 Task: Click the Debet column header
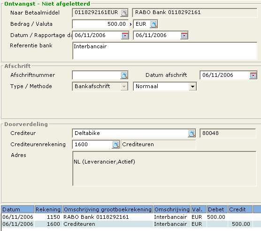(217, 209)
